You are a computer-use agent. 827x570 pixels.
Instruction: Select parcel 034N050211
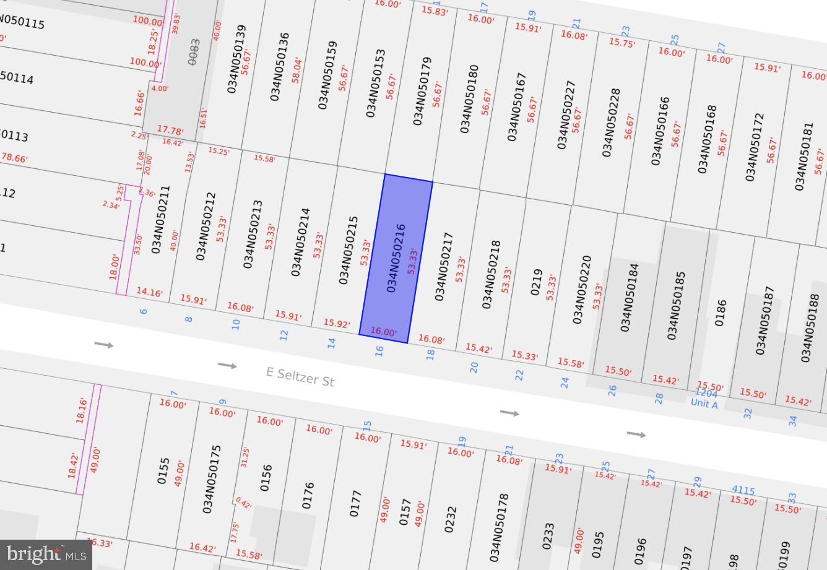160,220
